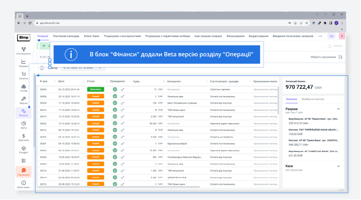
Task: Toggle posting checkmark for document 00020
Action: point(115,103)
